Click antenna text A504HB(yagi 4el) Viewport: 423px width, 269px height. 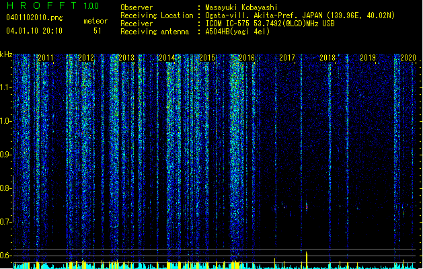coord(237,32)
